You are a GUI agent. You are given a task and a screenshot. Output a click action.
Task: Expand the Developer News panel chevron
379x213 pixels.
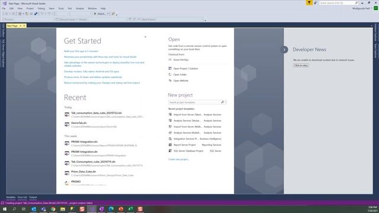coord(284,50)
